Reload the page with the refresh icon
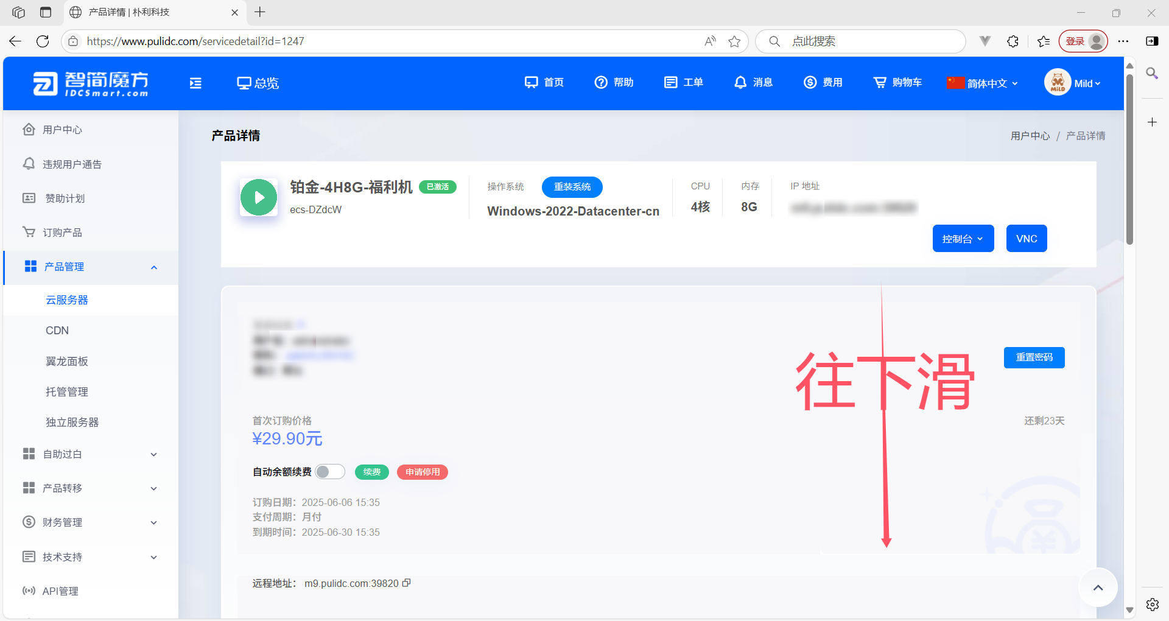 (43, 41)
